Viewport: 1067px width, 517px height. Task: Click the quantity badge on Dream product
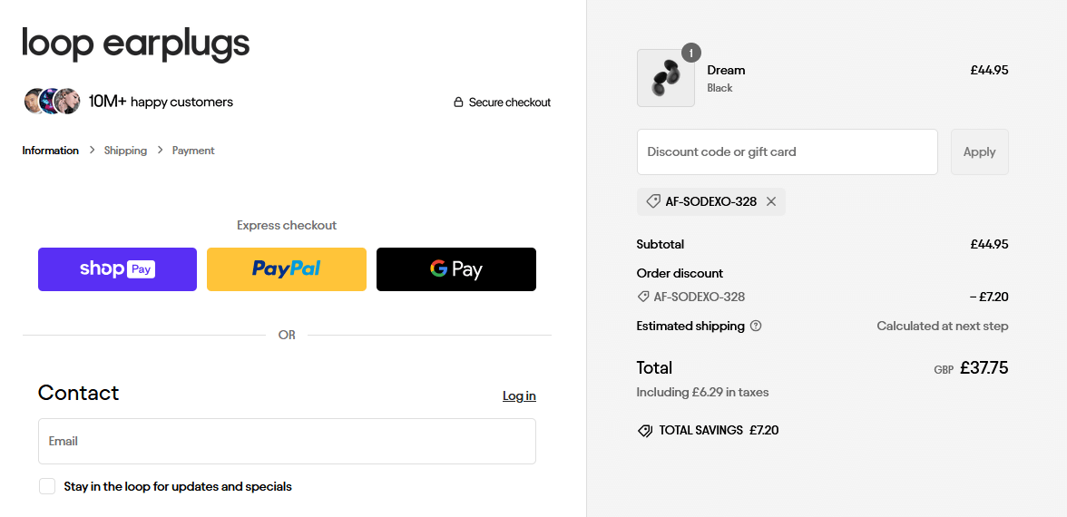pos(690,54)
